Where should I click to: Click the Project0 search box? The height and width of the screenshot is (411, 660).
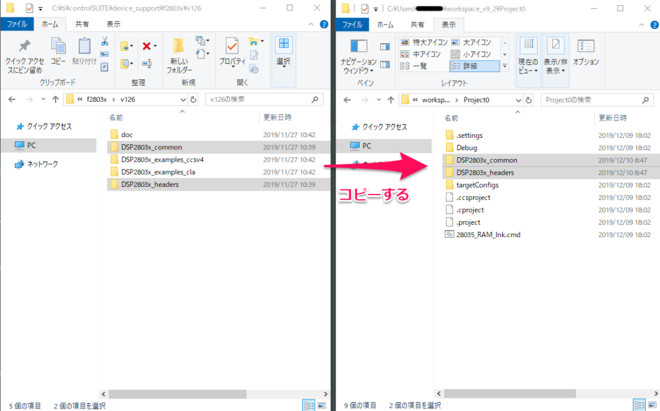[x=593, y=100]
